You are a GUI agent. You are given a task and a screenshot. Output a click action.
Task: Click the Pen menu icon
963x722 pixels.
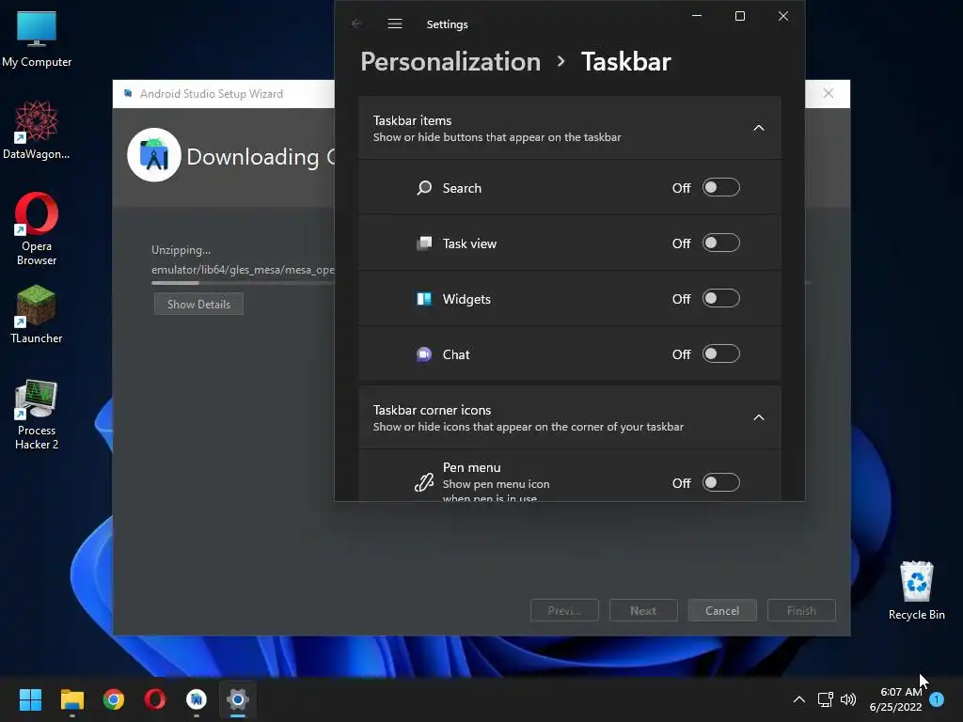(424, 482)
